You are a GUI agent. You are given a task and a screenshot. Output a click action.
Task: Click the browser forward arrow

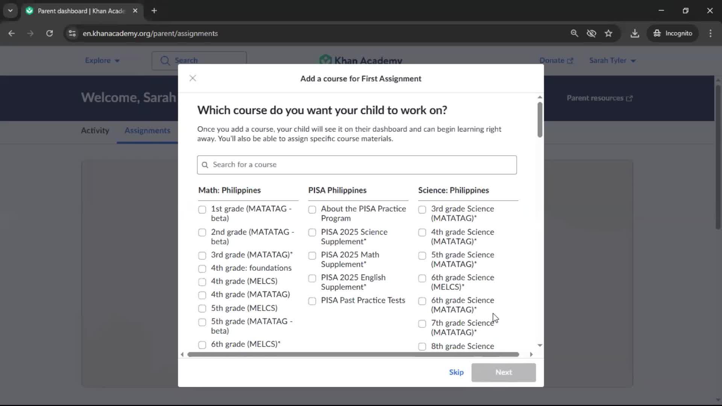pos(30,33)
